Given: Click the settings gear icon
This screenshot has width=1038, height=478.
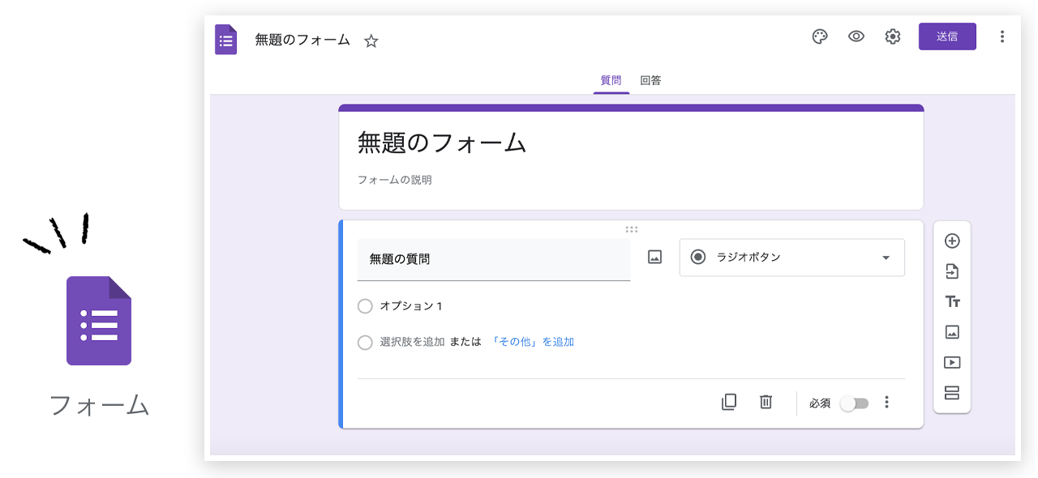Looking at the screenshot, I should [x=893, y=36].
